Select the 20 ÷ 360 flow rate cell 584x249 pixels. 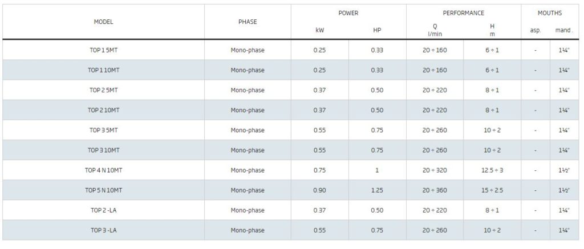[435, 190]
